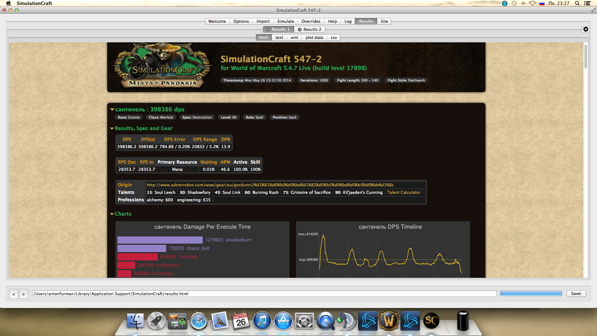Open Time Machine menu bar icon
The height and width of the screenshot is (336, 597).
tap(514, 3)
